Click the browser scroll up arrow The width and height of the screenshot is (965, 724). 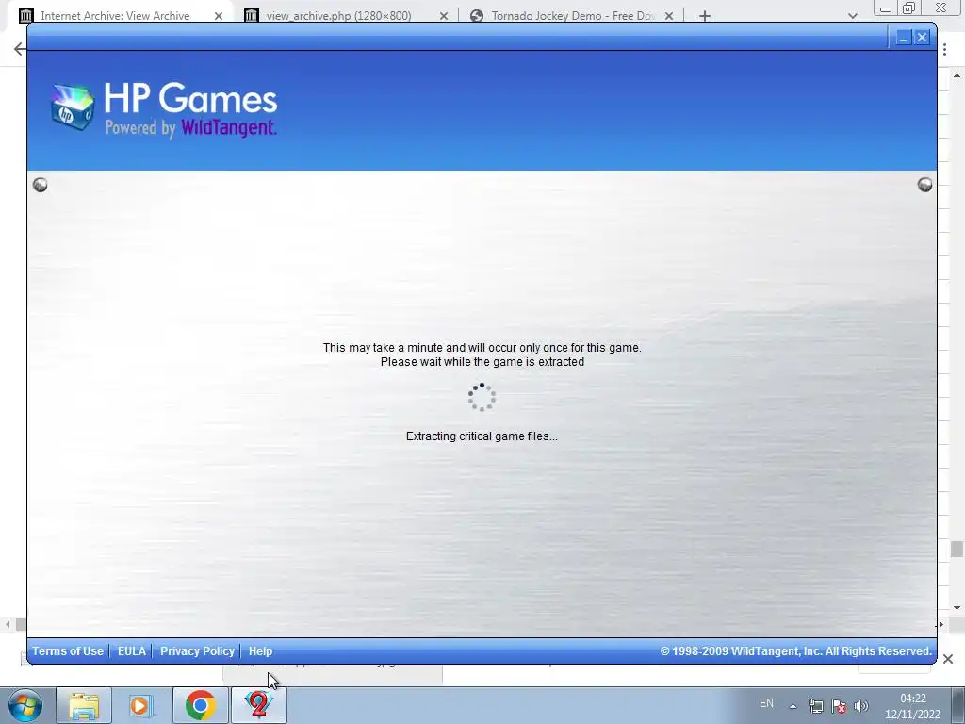pos(957,75)
